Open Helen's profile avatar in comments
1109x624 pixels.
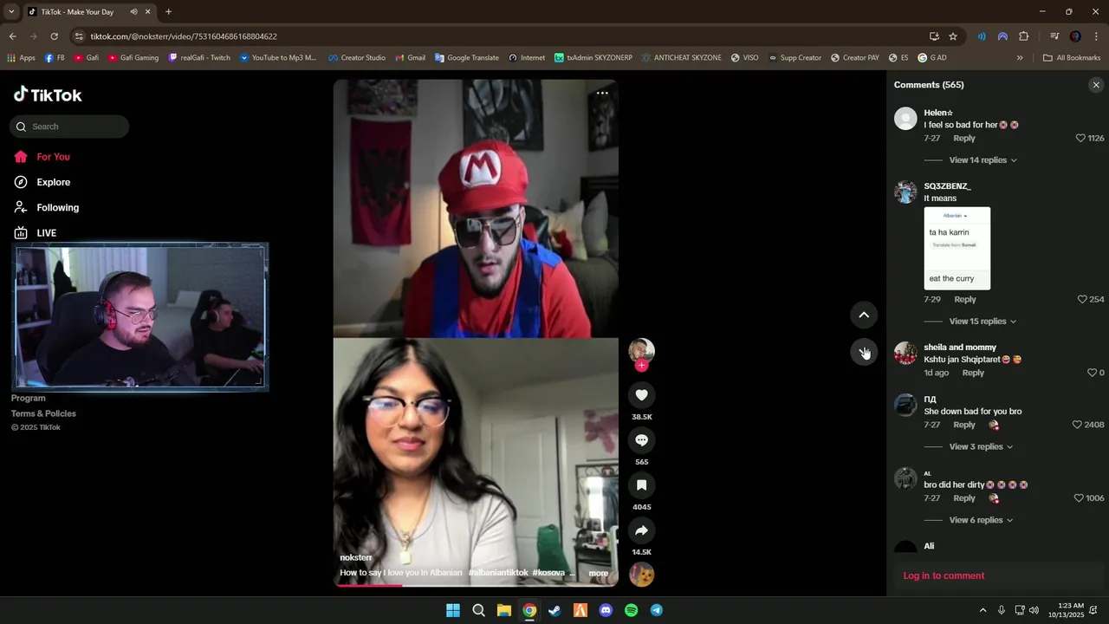pos(905,119)
